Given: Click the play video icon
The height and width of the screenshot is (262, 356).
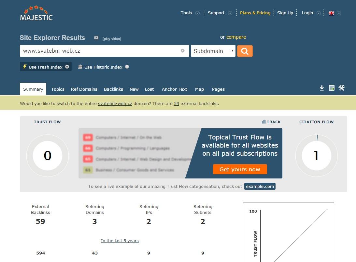Looking at the screenshot, I should 96,38.
